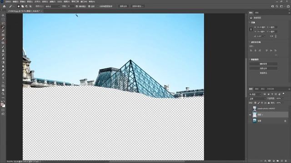
Task: Create new layer icon in Layers panel
Action: coord(282,161)
